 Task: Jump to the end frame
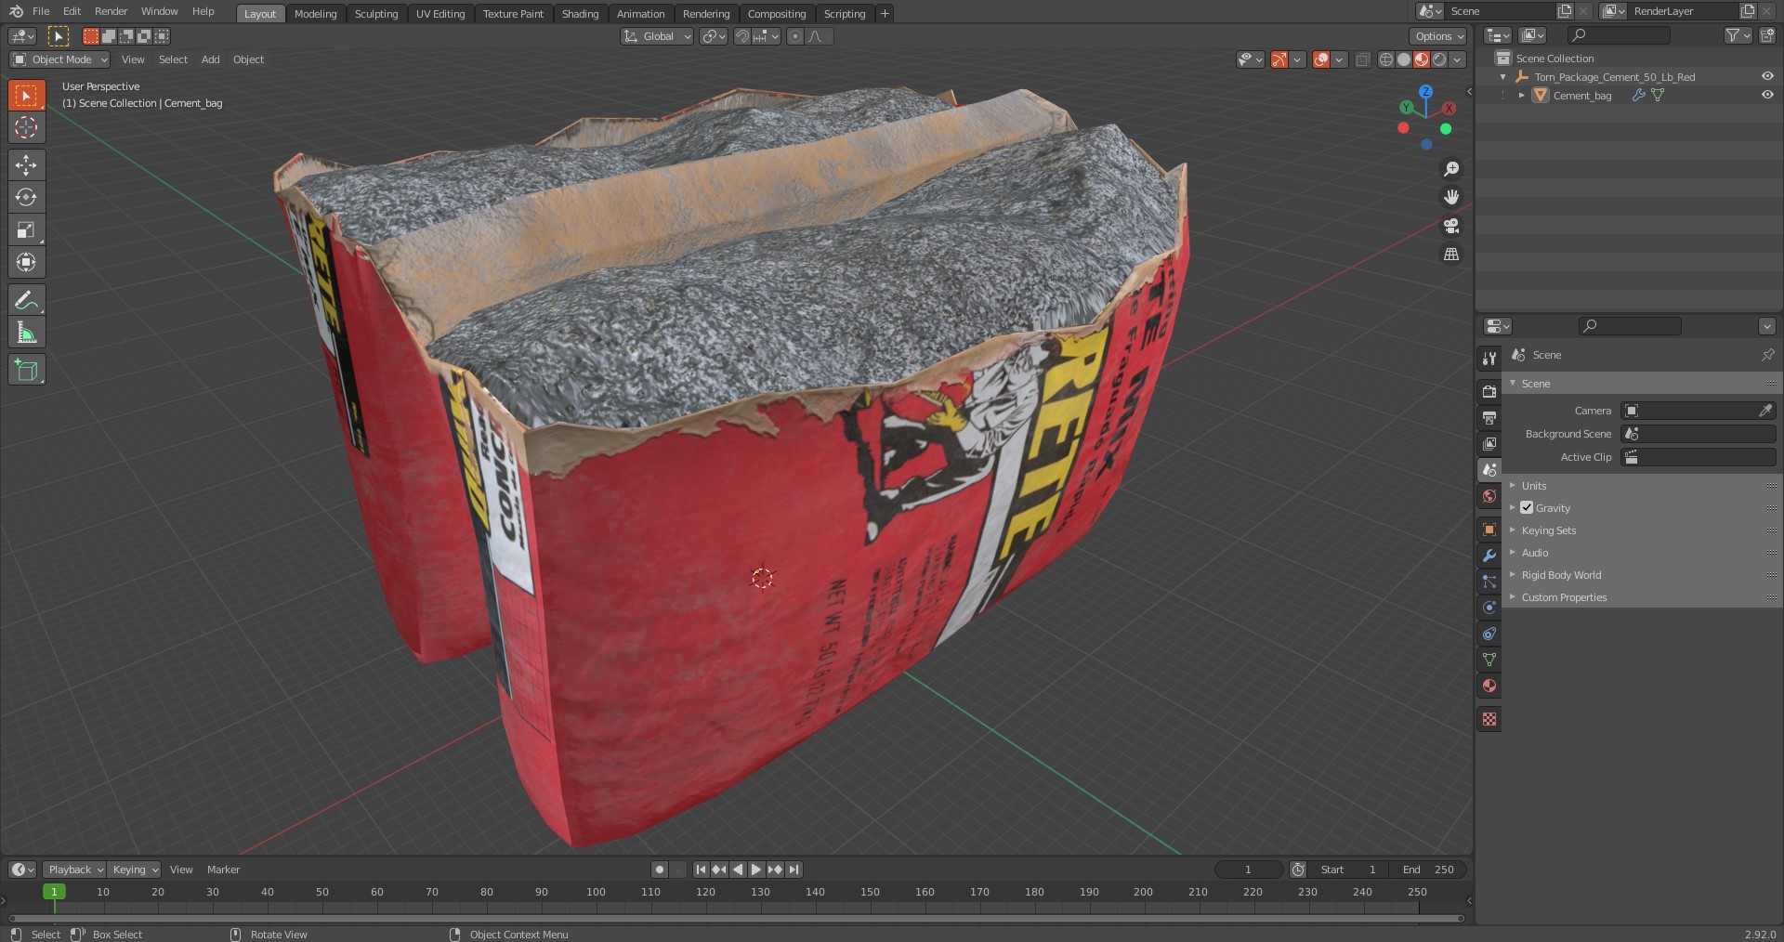794,870
